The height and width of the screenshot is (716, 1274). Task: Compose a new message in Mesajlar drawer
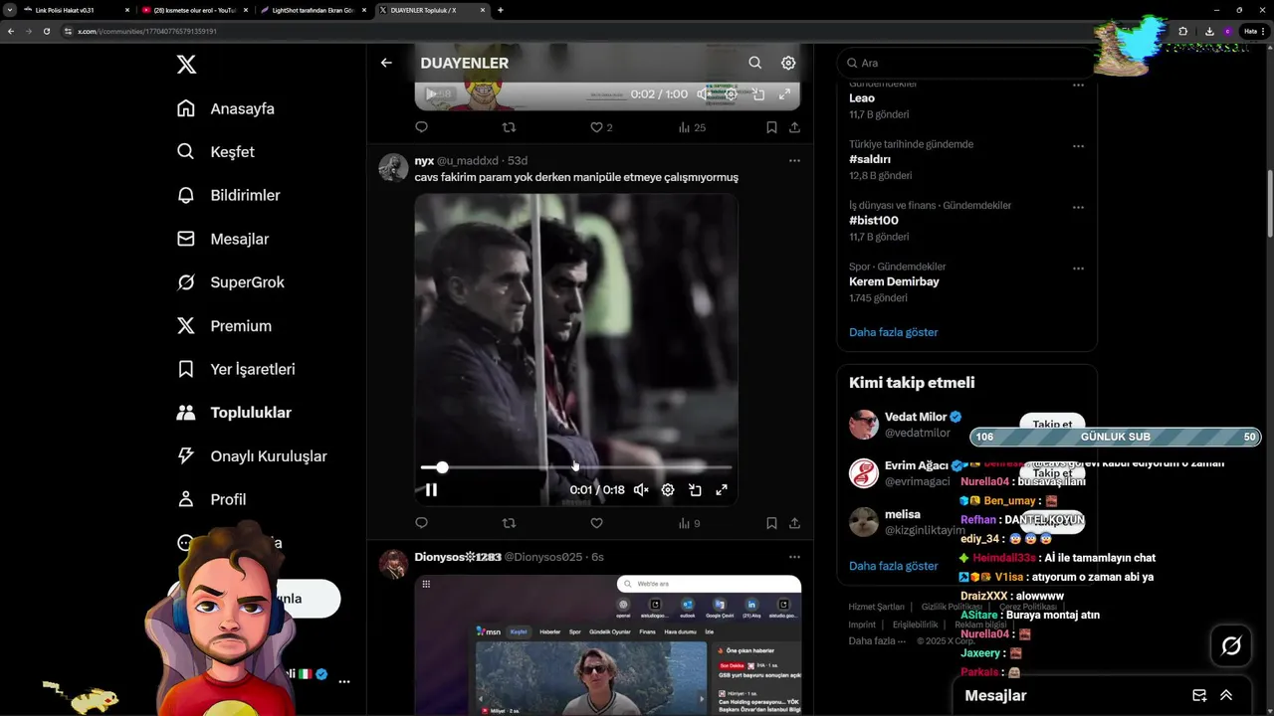[1199, 695]
